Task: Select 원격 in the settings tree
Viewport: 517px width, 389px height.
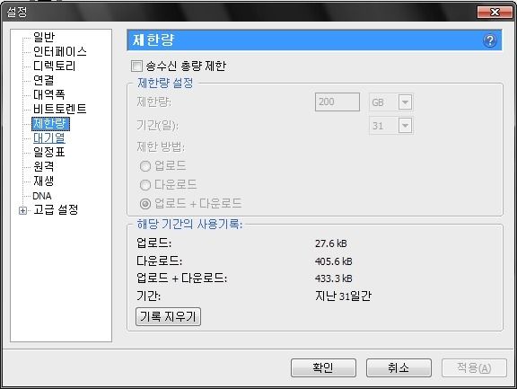Action: point(43,166)
